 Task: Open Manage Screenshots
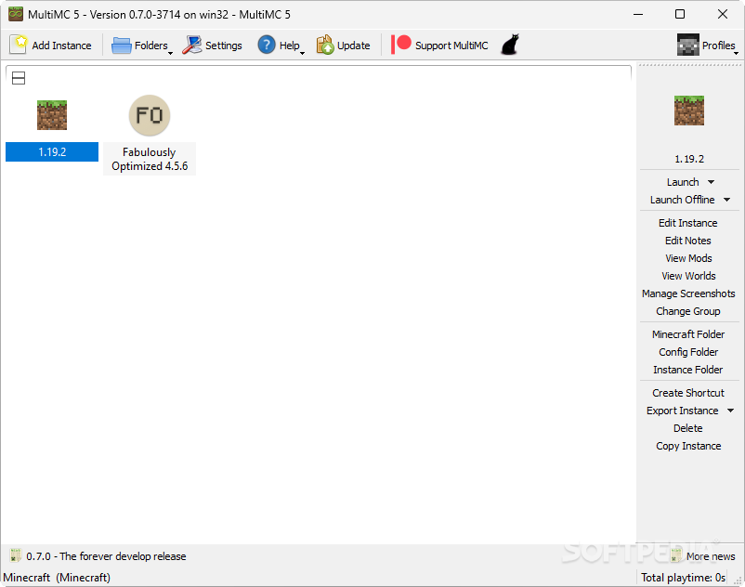(x=688, y=293)
